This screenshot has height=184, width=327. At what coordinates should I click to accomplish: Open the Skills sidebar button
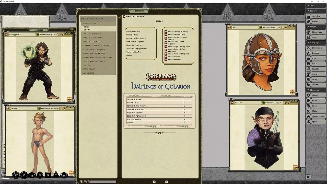316,111
